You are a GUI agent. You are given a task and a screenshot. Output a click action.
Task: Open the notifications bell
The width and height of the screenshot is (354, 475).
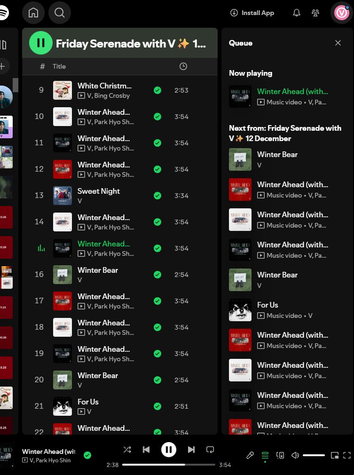click(x=297, y=13)
